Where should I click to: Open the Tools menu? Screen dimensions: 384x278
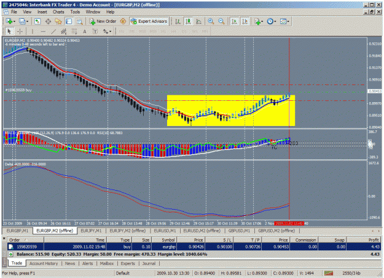(75, 12)
